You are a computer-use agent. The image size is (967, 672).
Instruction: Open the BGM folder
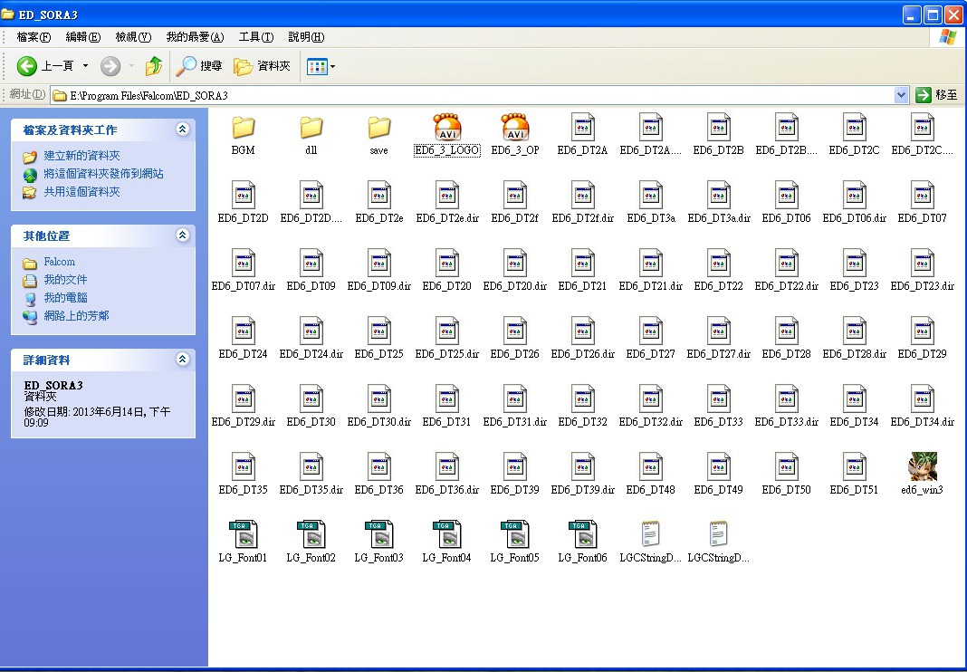(243, 128)
